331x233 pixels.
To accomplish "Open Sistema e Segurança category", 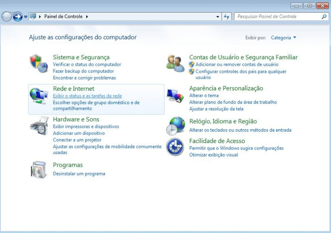I will click(x=81, y=57).
